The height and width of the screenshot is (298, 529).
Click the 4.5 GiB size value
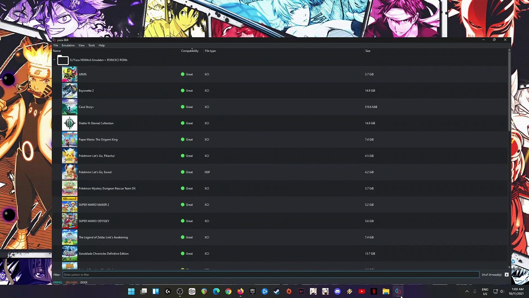369,156
